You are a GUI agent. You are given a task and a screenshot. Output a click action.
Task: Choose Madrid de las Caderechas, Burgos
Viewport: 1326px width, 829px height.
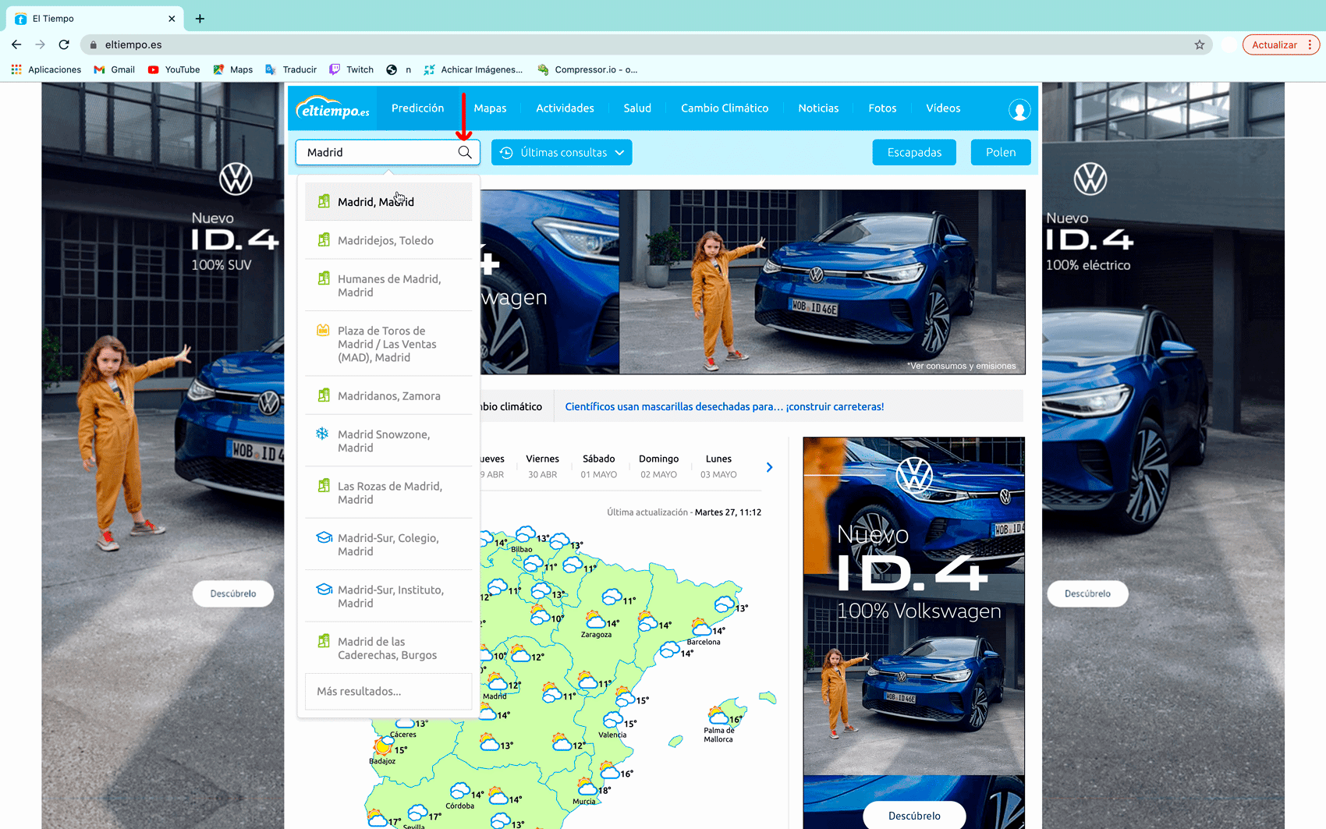(388, 648)
